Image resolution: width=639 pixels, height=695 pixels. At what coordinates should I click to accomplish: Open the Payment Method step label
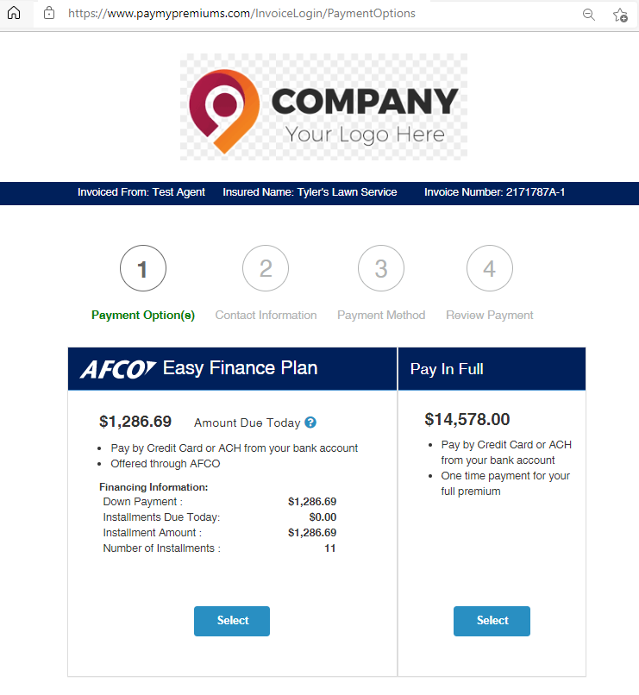click(x=381, y=316)
